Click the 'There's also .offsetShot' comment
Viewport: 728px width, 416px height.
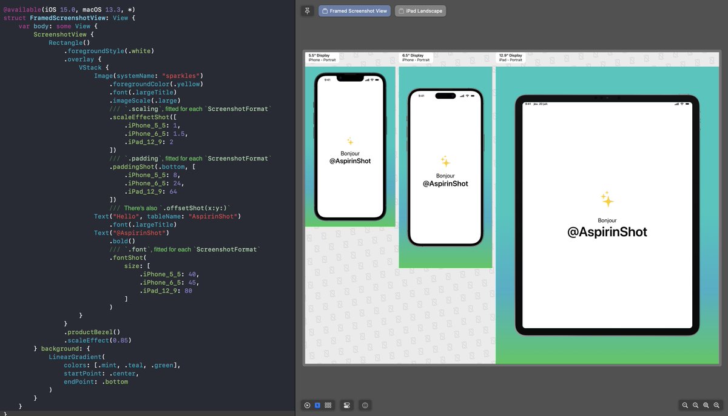170,208
